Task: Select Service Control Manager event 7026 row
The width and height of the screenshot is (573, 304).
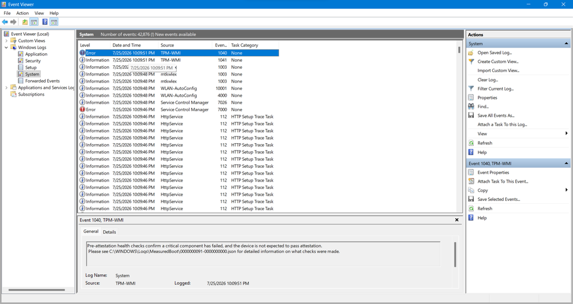Action: click(x=179, y=102)
